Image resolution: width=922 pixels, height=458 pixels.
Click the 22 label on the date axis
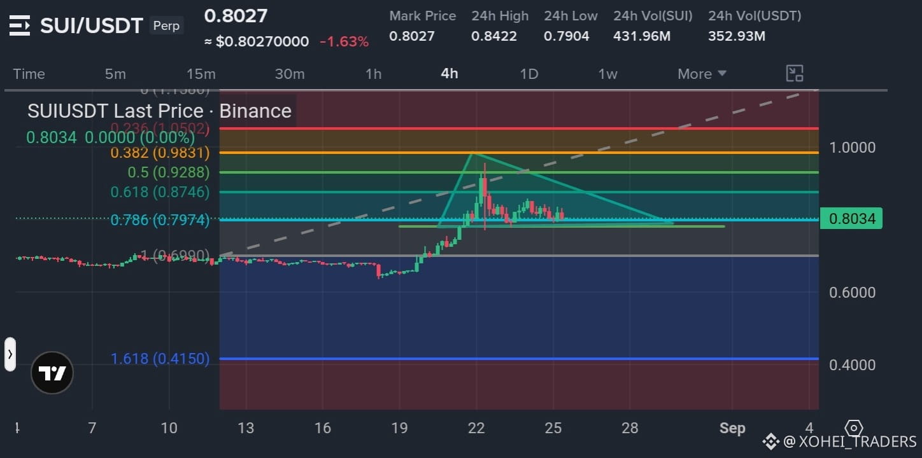point(476,428)
